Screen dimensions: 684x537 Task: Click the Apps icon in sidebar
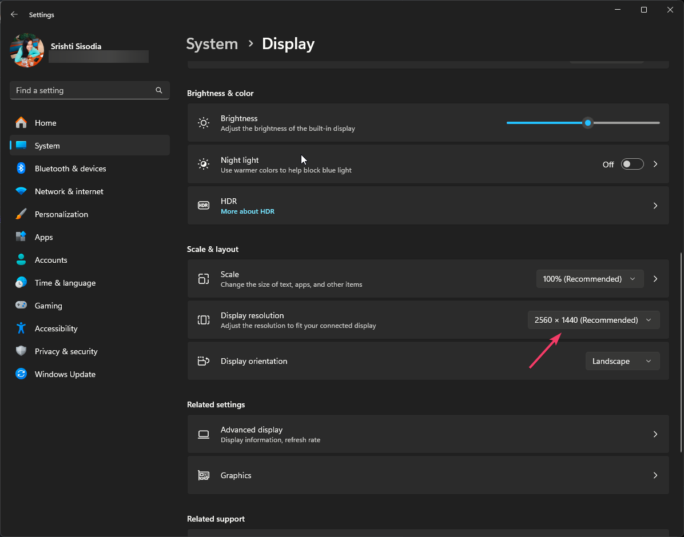click(x=21, y=237)
